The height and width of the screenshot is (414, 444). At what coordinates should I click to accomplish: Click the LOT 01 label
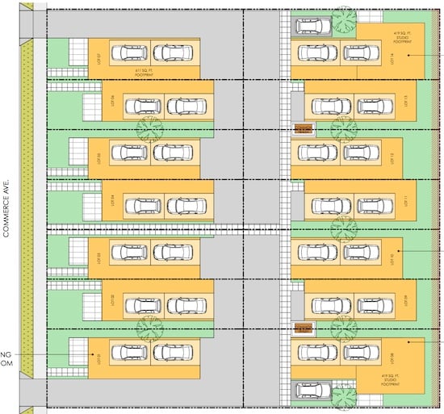[98, 360]
